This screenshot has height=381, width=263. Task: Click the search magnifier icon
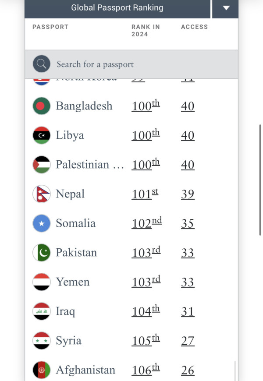point(41,64)
